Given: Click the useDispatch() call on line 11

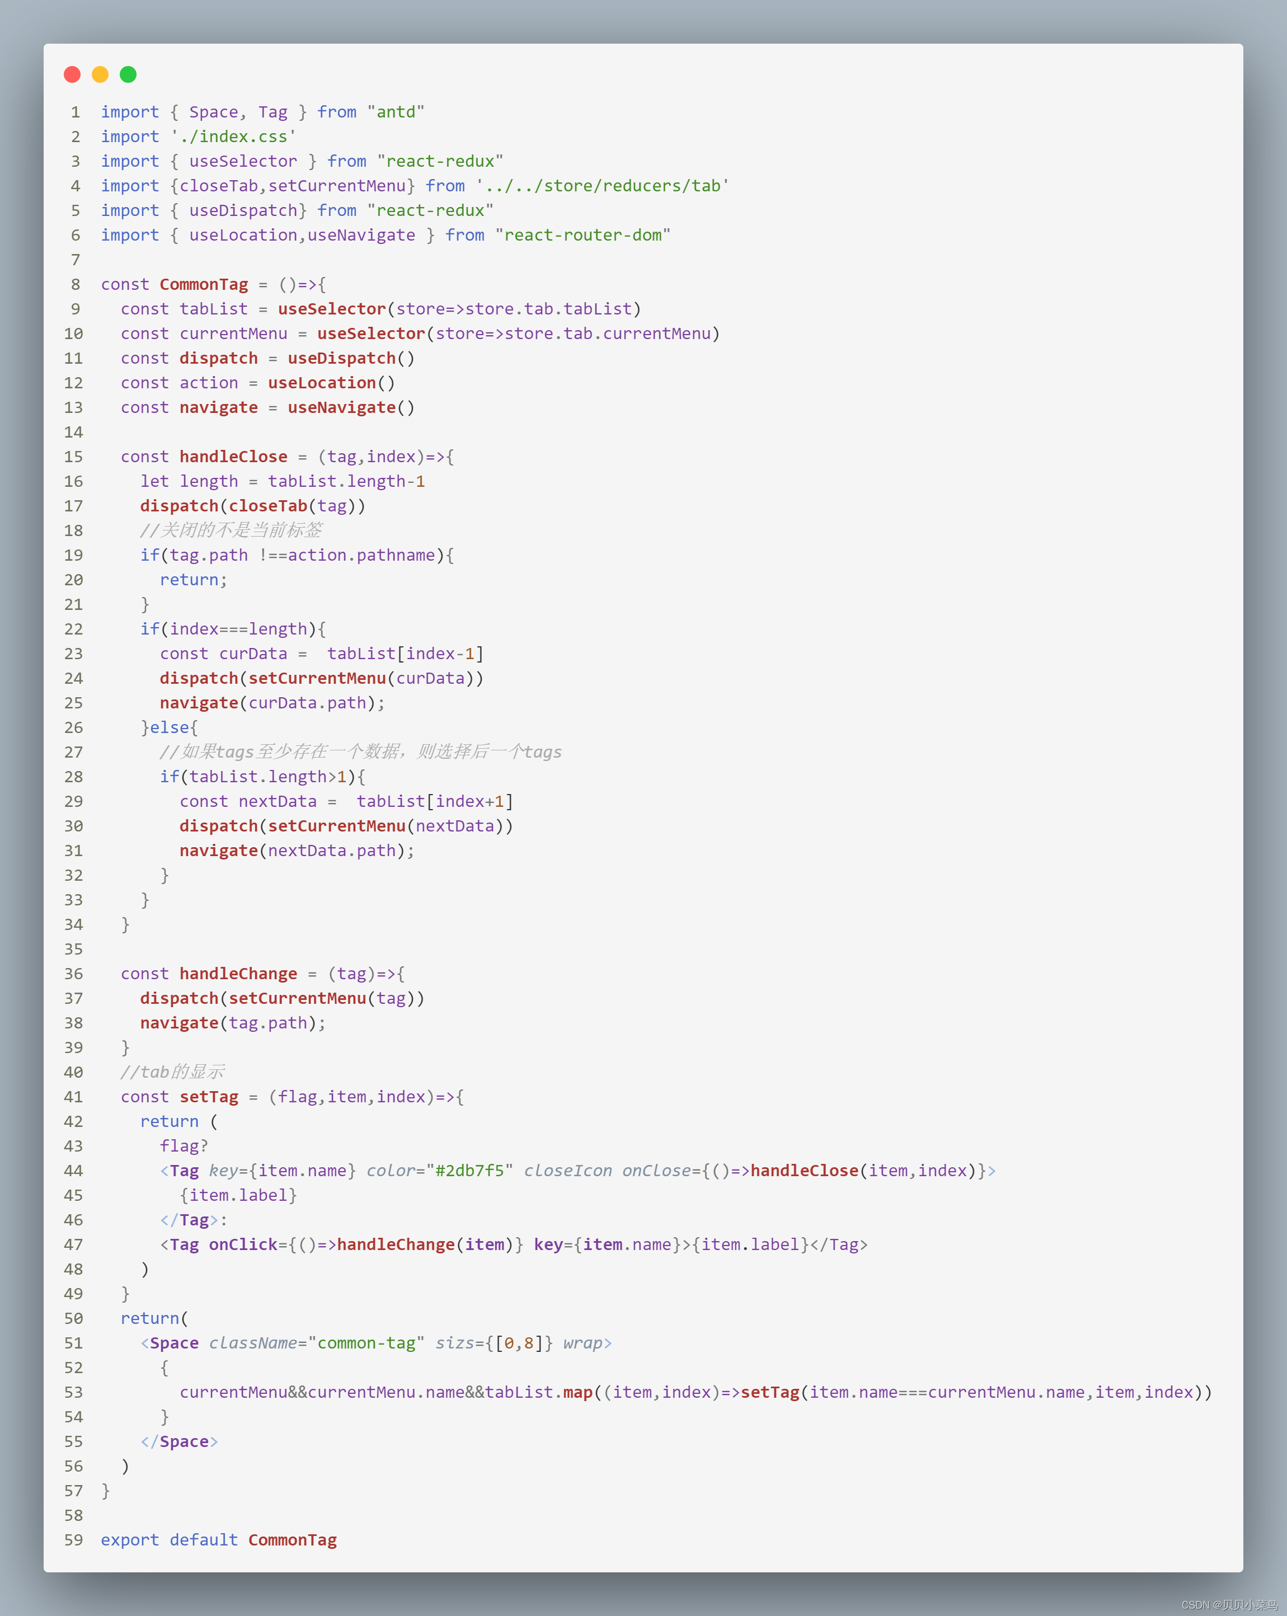Looking at the screenshot, I should coord(351,358).
